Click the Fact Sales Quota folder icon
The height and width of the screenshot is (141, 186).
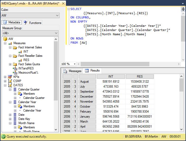pyautogui.click(x=15, y=64)
